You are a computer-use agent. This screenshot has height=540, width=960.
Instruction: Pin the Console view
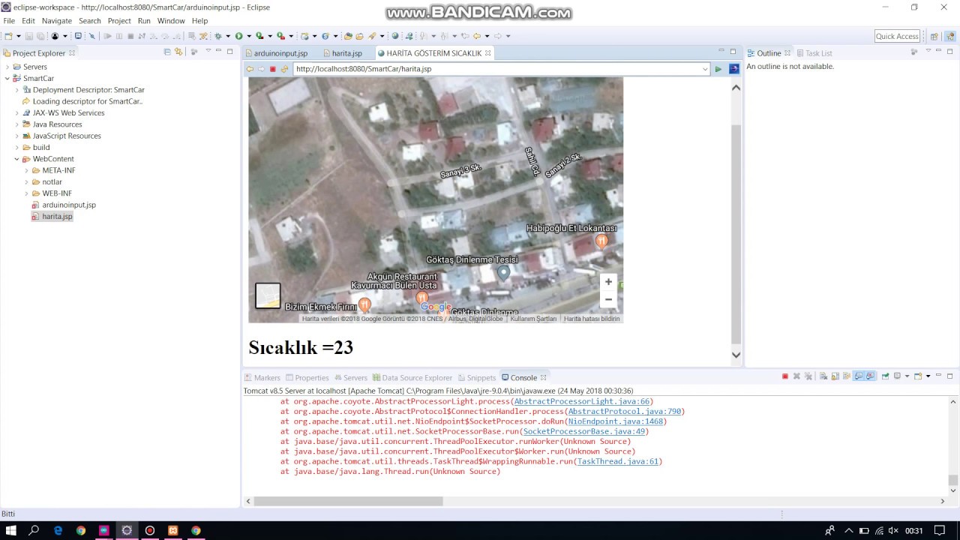pyautogui.click(x=886, y=376)
